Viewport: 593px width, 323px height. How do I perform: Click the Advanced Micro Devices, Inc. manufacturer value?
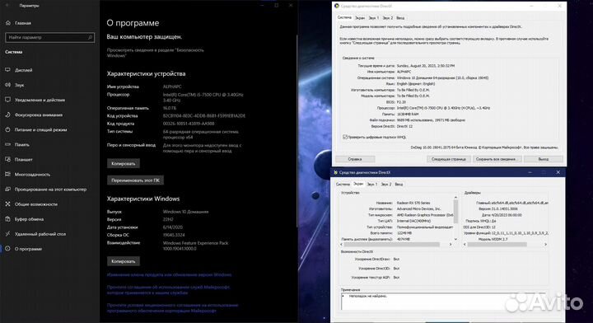pyautogui.click(x=418, y=208)
